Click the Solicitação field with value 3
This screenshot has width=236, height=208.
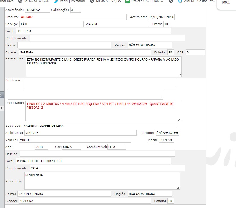[x=76, y=10]
